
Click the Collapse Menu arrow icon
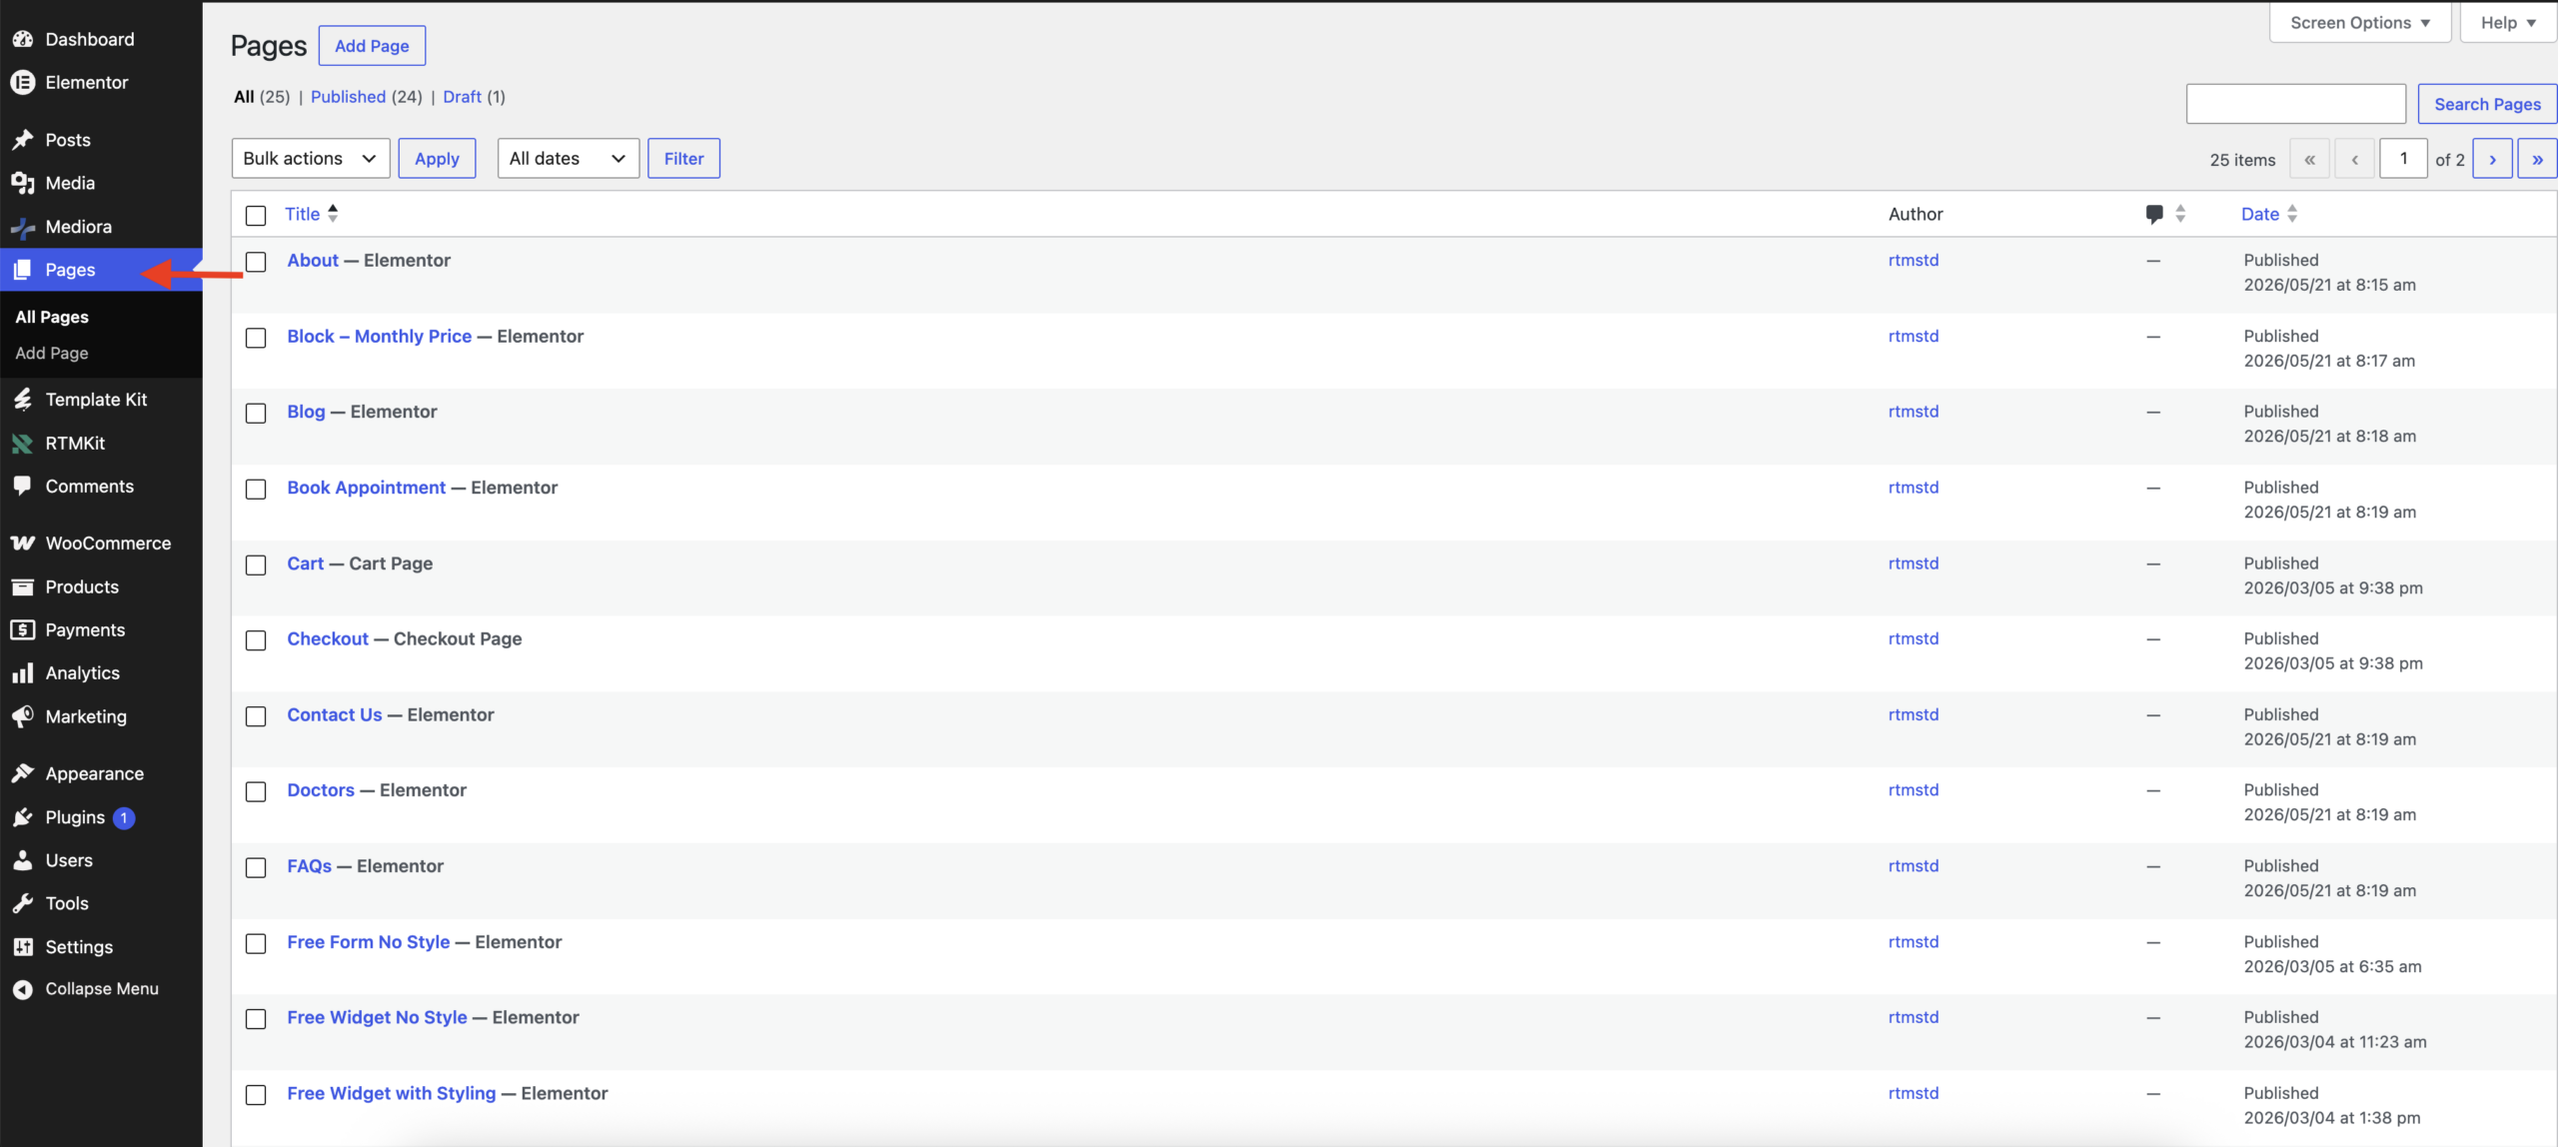coord(23,989)
